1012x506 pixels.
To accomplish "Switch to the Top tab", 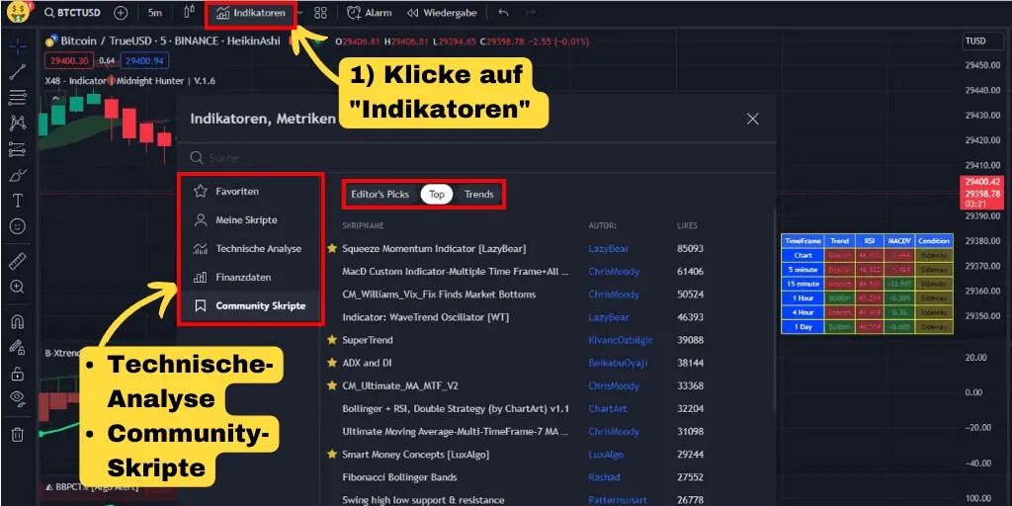I will coord(437,195).
